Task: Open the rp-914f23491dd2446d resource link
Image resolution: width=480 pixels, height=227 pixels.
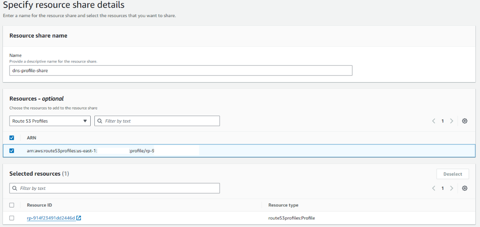Action: click(51, 218)
